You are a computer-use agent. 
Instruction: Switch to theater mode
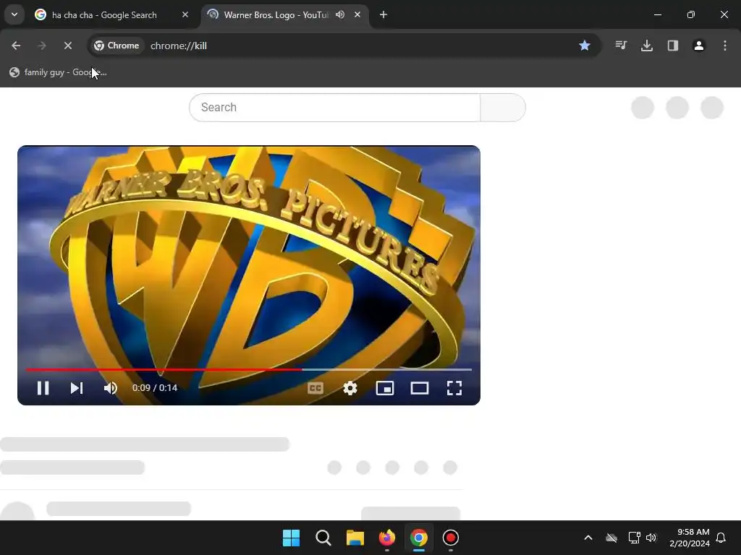419,388
